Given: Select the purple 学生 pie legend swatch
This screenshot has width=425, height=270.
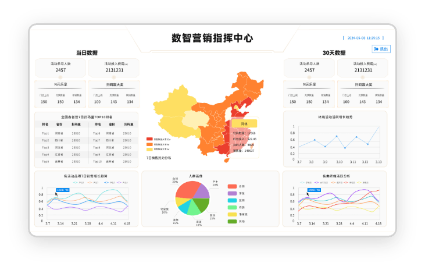Looking at the screenshot, I should point(232,193).
